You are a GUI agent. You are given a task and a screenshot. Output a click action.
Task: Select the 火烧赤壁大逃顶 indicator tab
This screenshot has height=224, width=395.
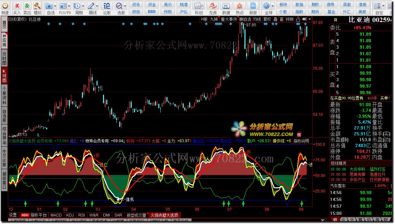pyautogui.click(x=164, y=215)
